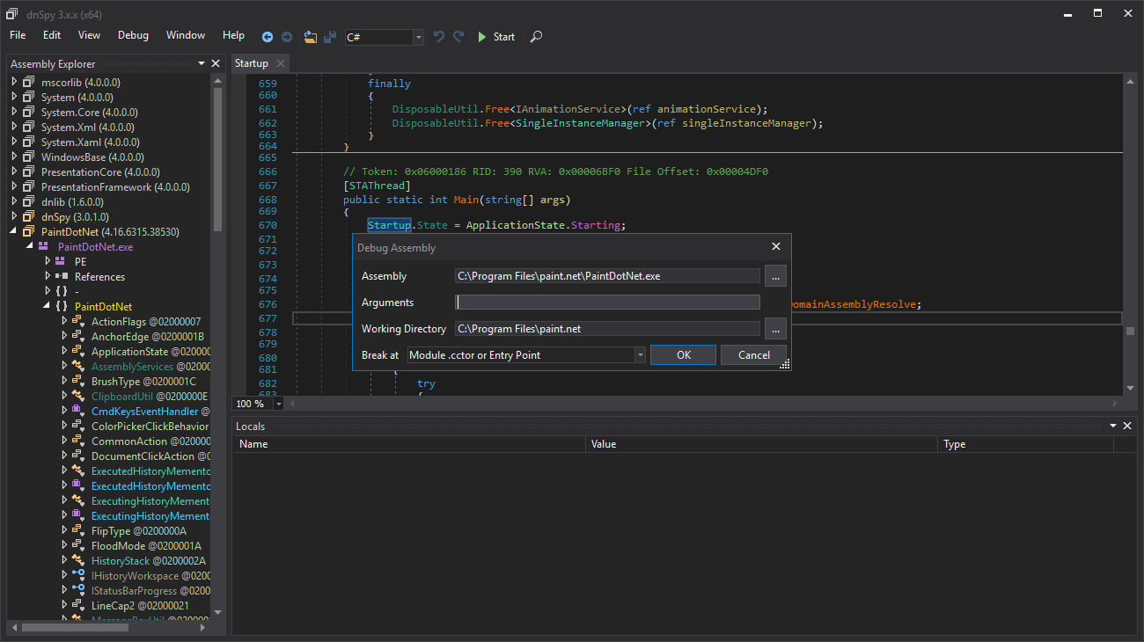Screen dimensions: 1144x642
Task: Open Assembly Explorer panel options dropdown
Action: 202,63
